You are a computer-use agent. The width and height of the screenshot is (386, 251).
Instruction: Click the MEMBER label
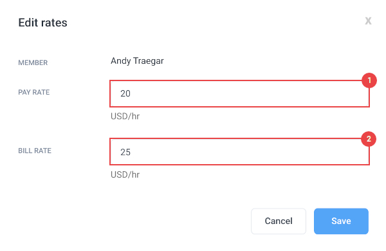click(33, 62)
